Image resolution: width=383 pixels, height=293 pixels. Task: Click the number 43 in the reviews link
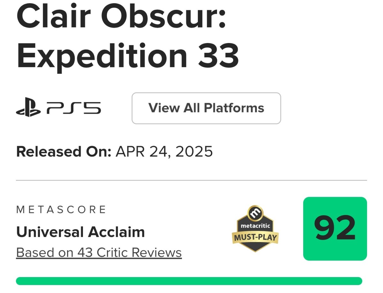85,253
